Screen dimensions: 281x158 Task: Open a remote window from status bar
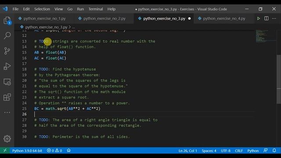pyautogui.click(x=5, y=151)
